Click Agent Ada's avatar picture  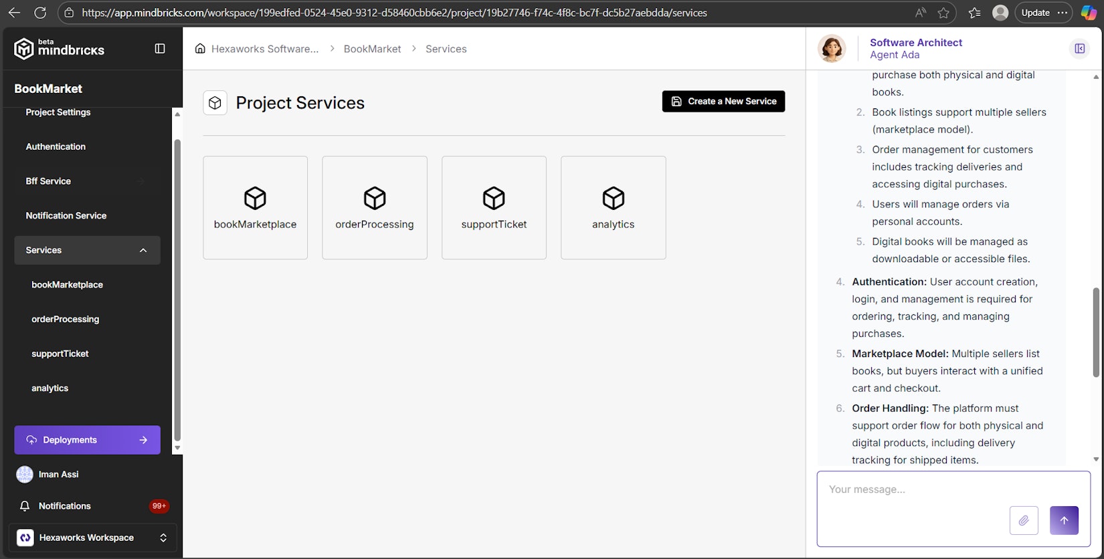[x=832, y=49]
